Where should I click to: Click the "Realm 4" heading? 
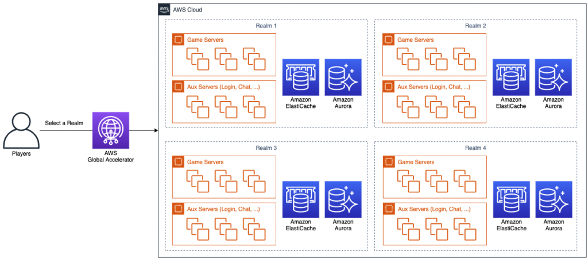[475, 148]
